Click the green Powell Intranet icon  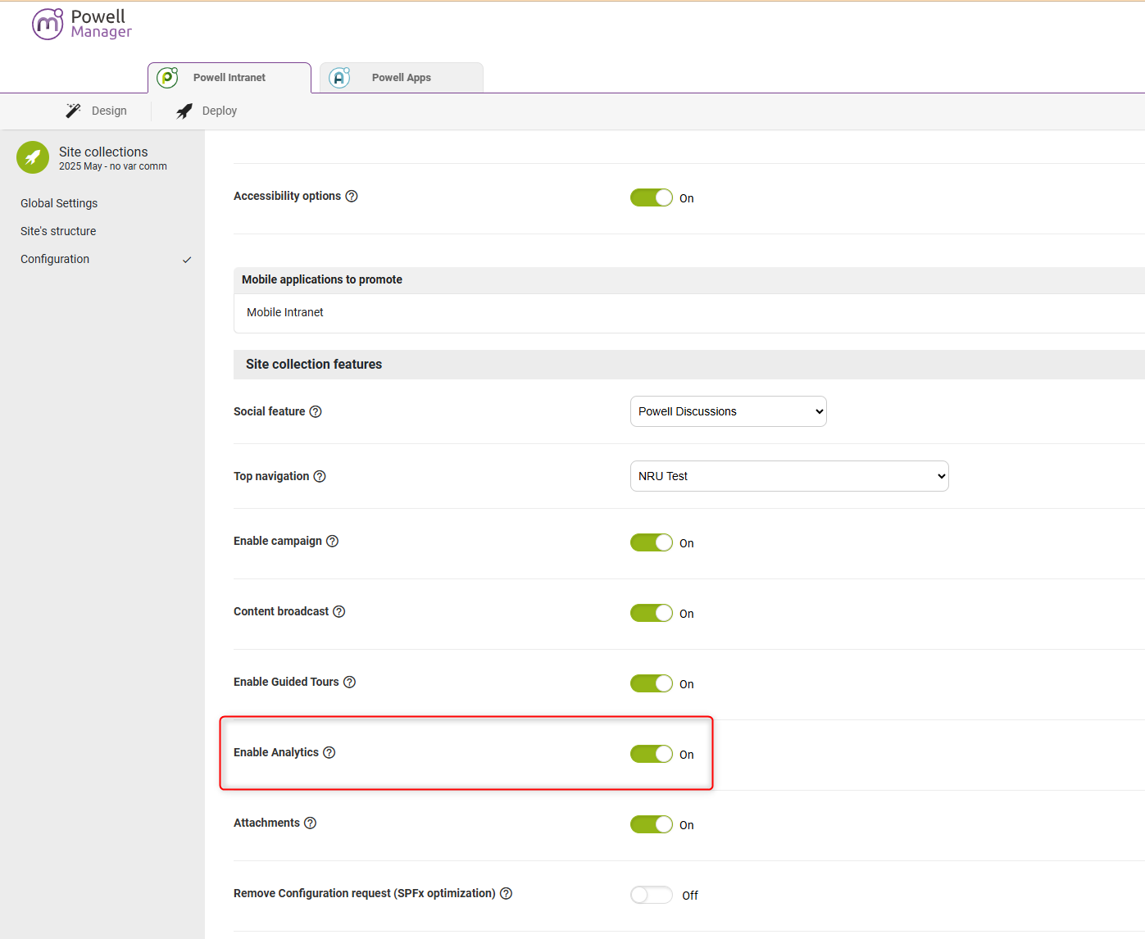pyautogui.click(x=167, y=77)
